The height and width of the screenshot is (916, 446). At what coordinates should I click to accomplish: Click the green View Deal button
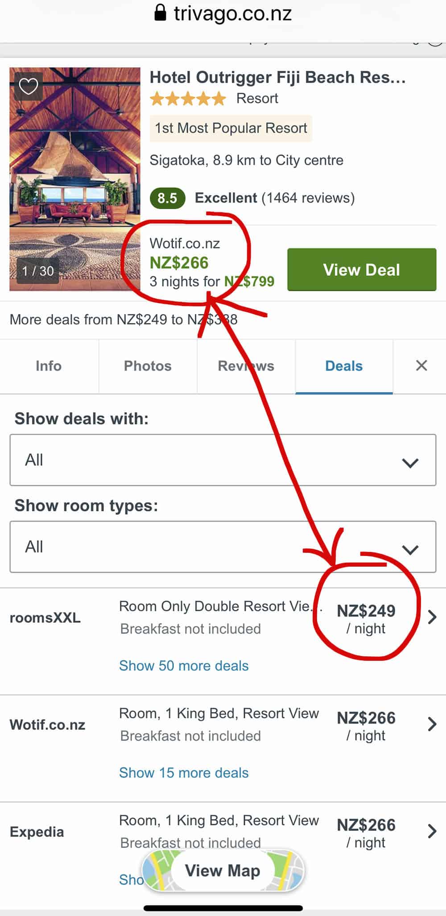tap(361, 269)
